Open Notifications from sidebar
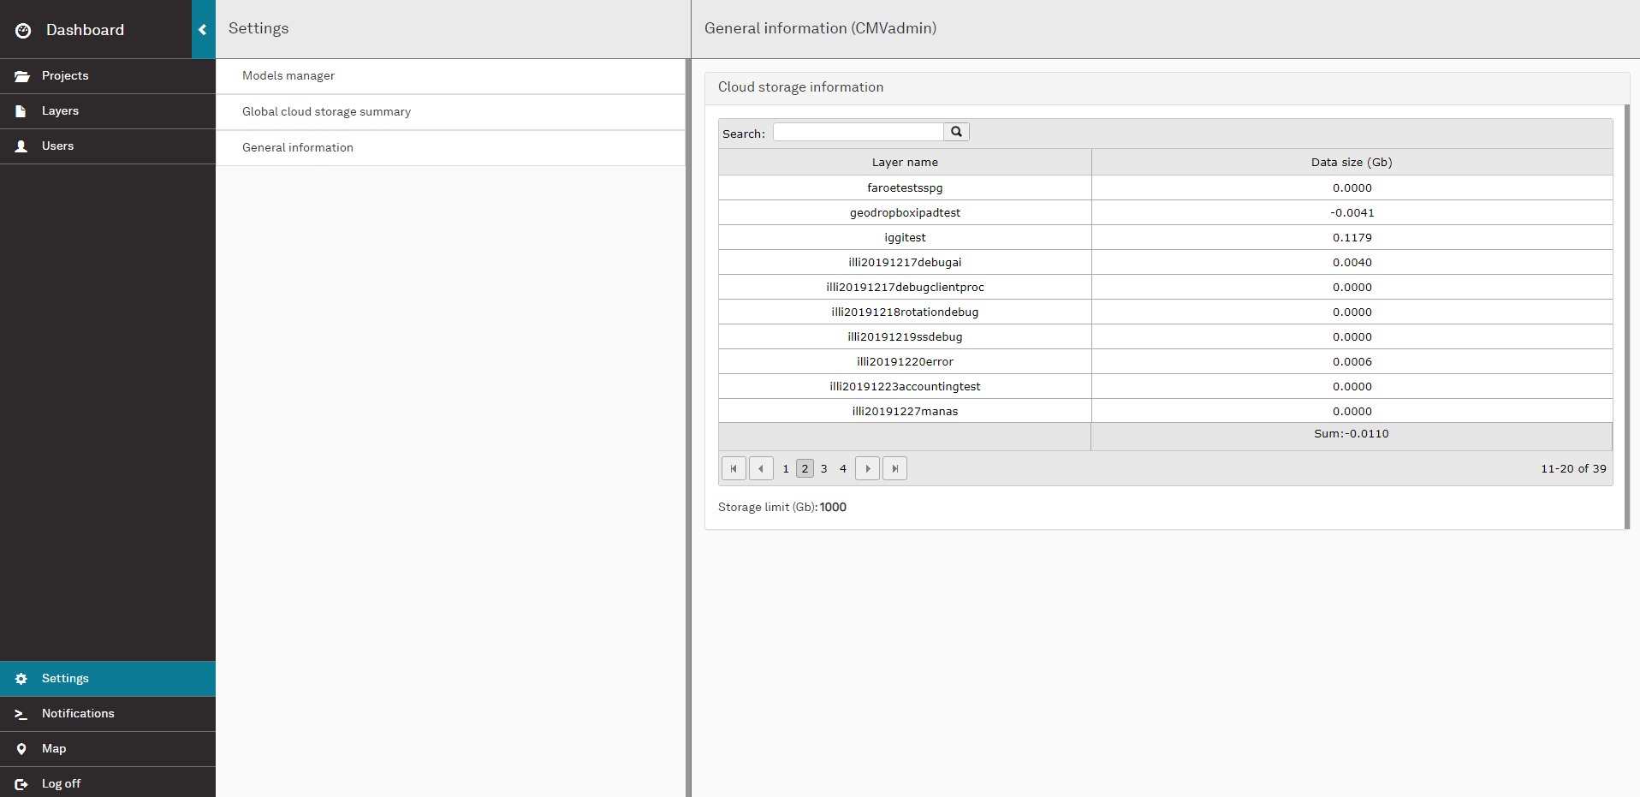This screenshot has height=797, width=1640. [77, 714]
